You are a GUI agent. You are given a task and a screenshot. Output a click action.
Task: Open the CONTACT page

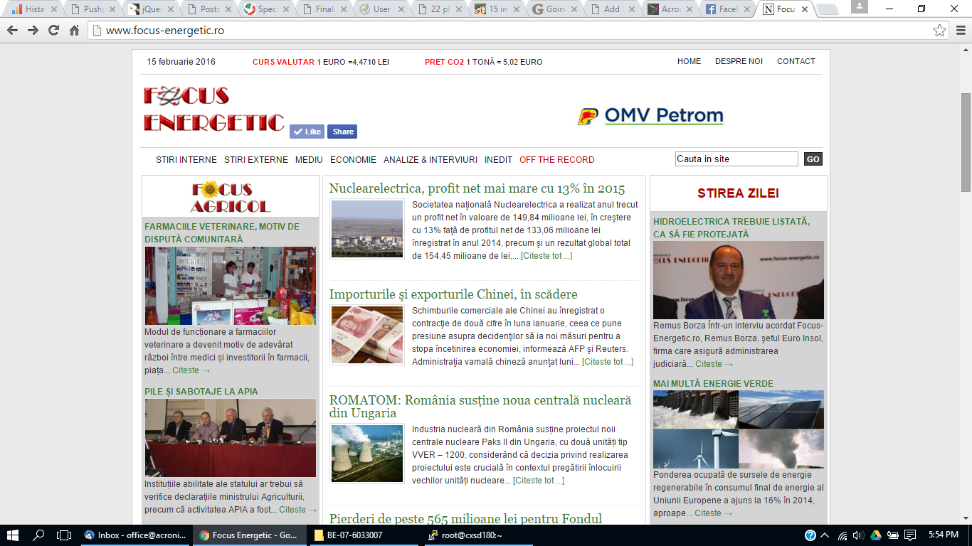pos(796,62)
